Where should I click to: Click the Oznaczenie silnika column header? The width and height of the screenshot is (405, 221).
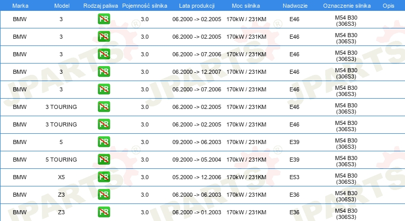pos(347,6)
